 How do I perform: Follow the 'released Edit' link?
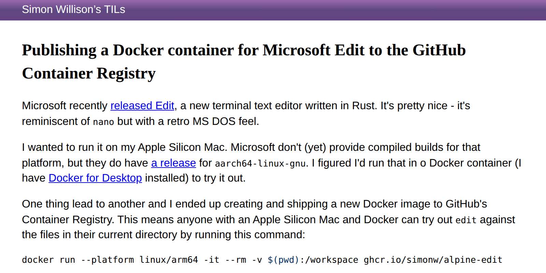[142, 106]
